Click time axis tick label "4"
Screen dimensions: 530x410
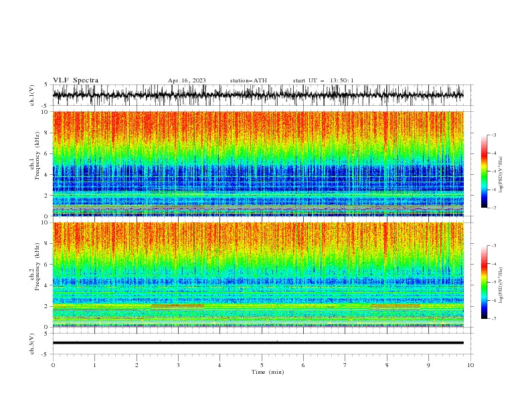coord(219,365)
